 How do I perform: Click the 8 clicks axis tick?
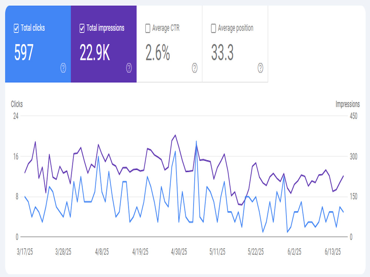pyautogui.click(x=17, y=197)
